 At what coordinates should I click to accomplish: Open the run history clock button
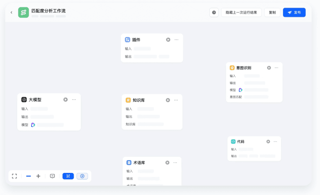pyautogui.click(x=214, y=12)
